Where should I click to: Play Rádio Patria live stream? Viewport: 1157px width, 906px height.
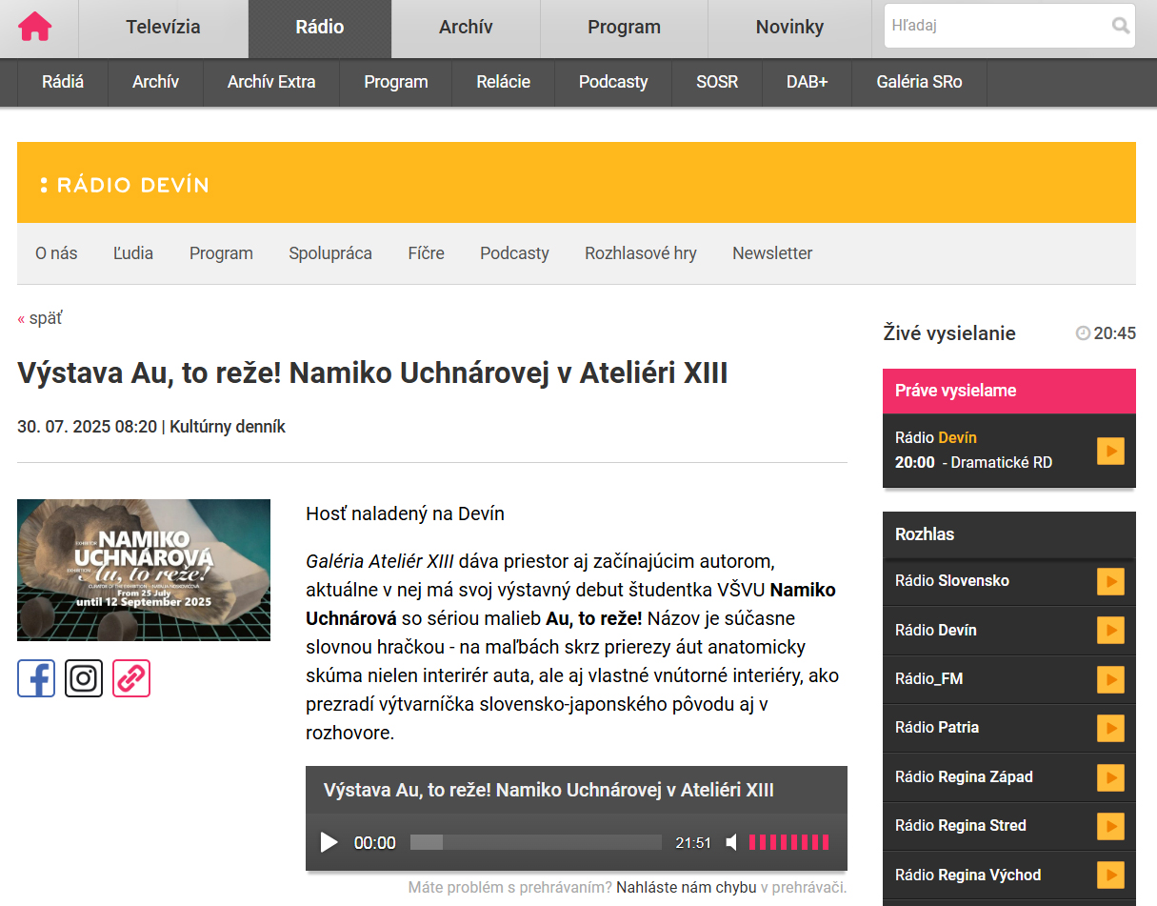pos(1110,728)
